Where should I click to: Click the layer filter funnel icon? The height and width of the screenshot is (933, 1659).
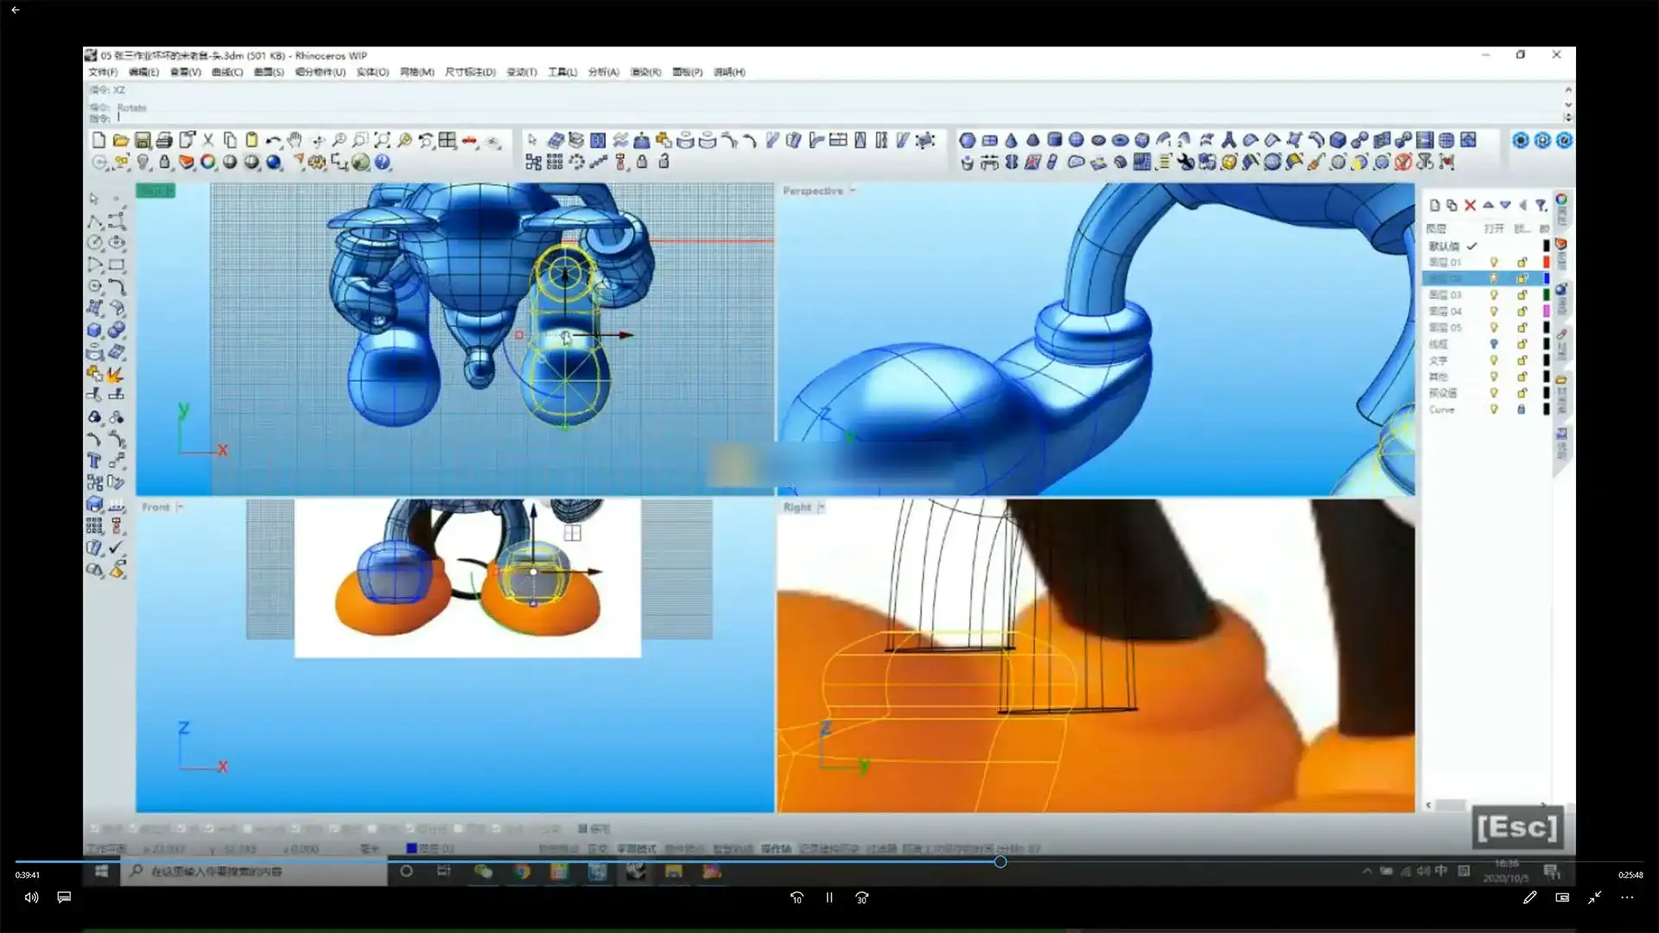tap(1541, 205)
